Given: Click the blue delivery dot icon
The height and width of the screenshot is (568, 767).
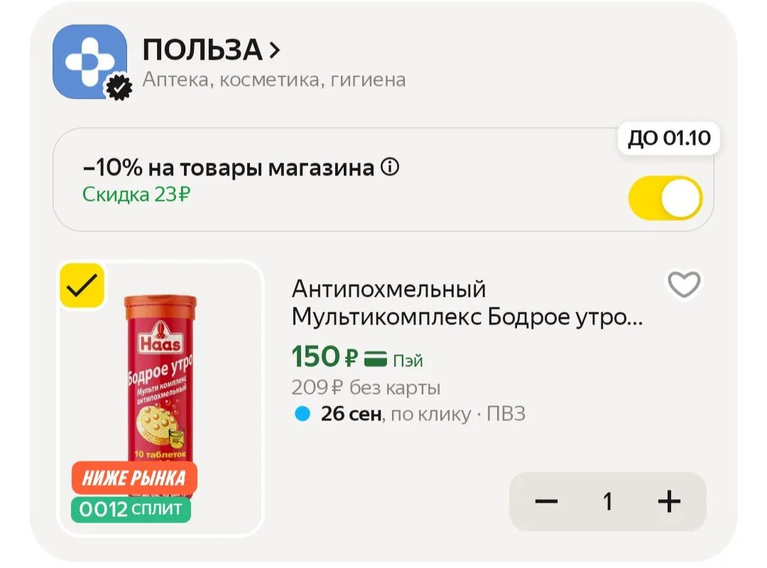Looking at the screenshot, I should [303, 414].
